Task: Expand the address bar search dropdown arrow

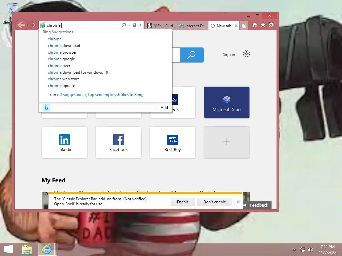Action: click(x=129, y=25)
